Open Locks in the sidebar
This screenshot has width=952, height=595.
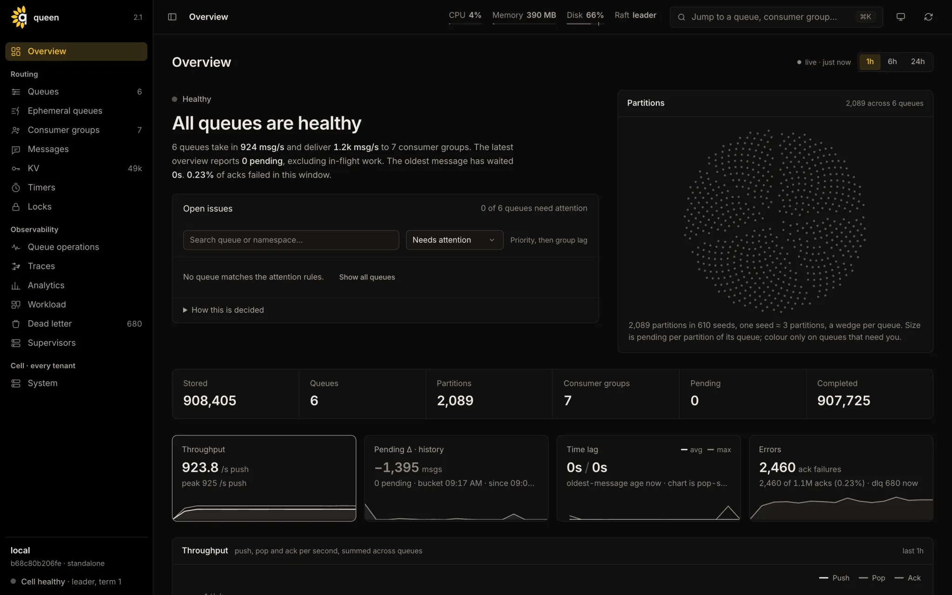pyautogui.click(x=76, y=206)
